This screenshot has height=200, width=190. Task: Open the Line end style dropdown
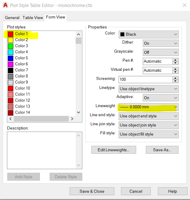pos(149,116)
